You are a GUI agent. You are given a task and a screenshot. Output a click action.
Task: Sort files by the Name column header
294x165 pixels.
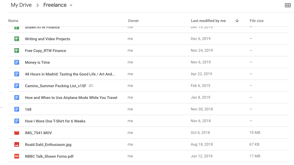tap(13, 21)
